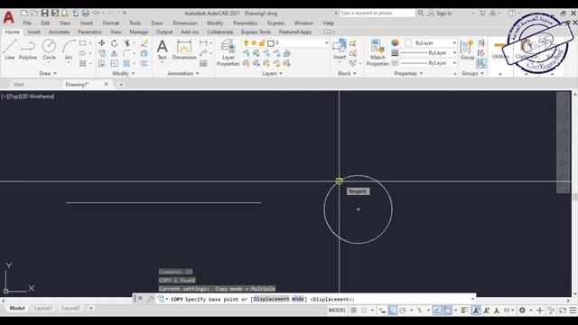Click Match Properties tool

click(378, 52)
